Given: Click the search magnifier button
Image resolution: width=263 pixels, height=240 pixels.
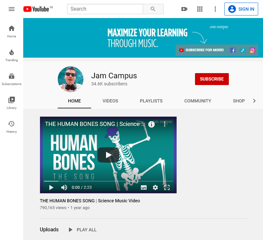Looking at the screenshot, I should (153, 9).
